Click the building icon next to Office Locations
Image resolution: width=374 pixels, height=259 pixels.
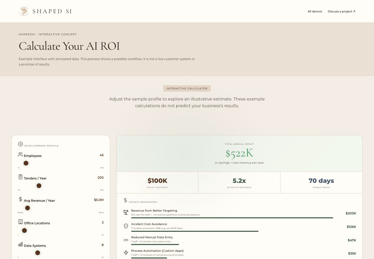(x=21, y=222)
